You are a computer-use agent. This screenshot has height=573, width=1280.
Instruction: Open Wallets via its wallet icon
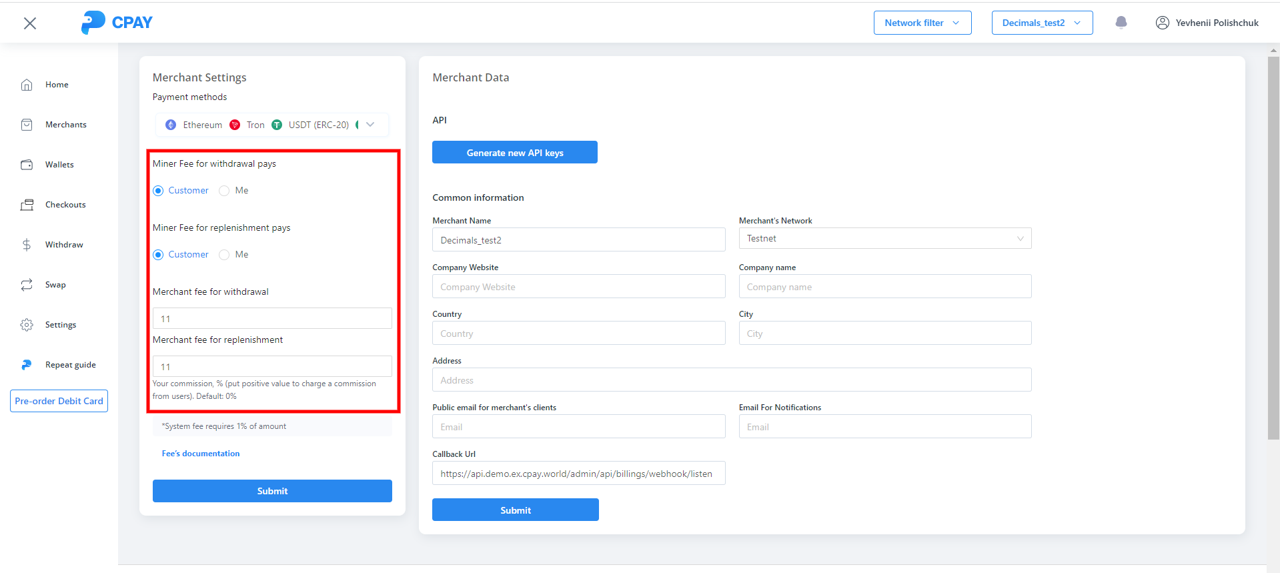click(27, 165)
